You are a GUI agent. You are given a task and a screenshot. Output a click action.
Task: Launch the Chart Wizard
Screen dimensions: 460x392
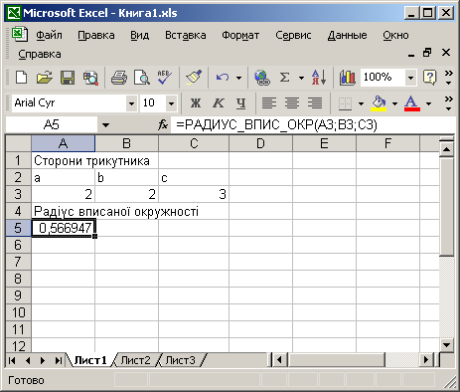[x=347, y=78]
